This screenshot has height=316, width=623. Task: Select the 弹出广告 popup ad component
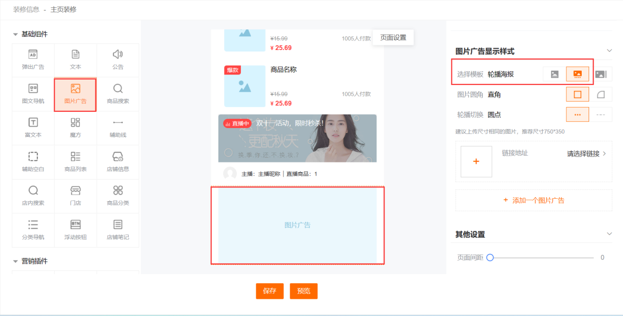pyautogui.click(x=33, y=60)
